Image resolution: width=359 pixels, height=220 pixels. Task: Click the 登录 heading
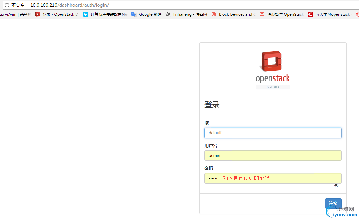(212, 105)
